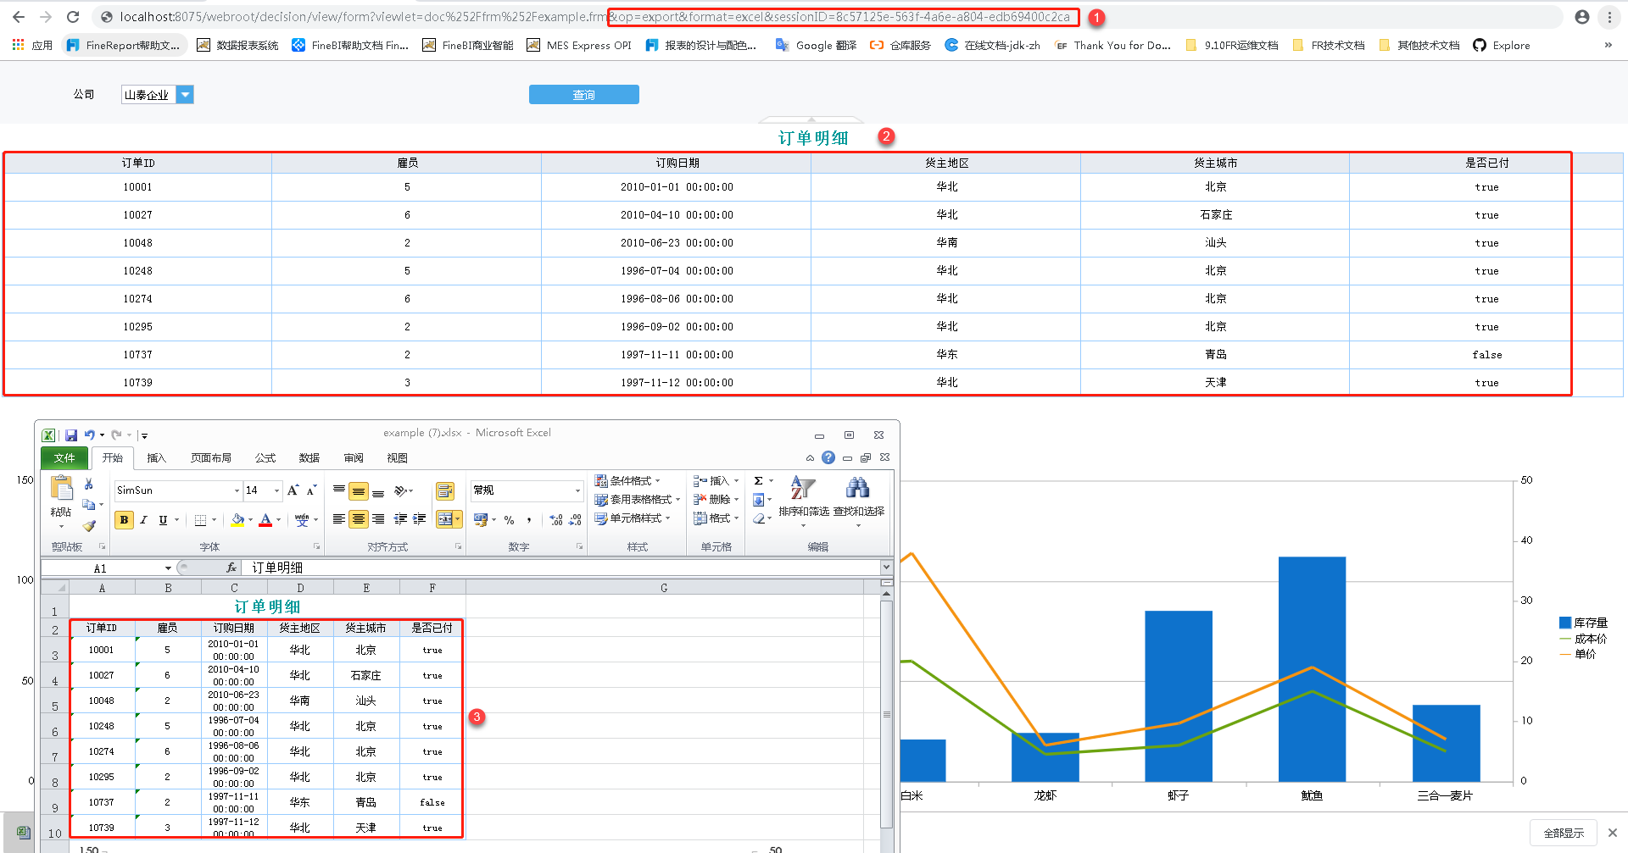Expand the 单元格样式 cell styles menu

point(632,518)
